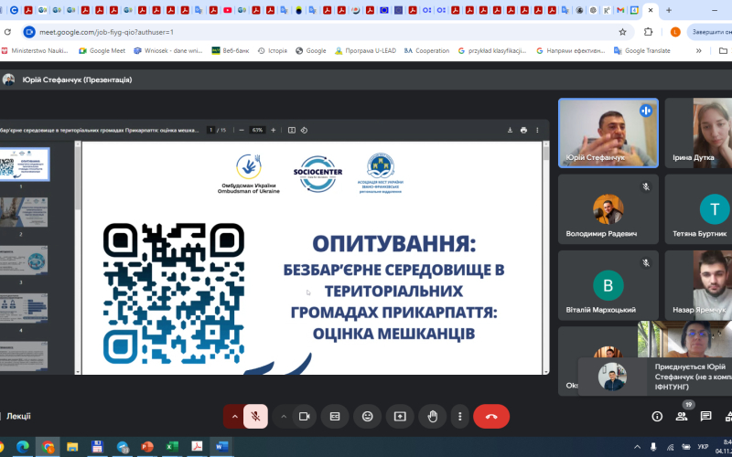Zoom in the PDF with plus
This screenshot has height=457, width=732.
coord(273,130)
